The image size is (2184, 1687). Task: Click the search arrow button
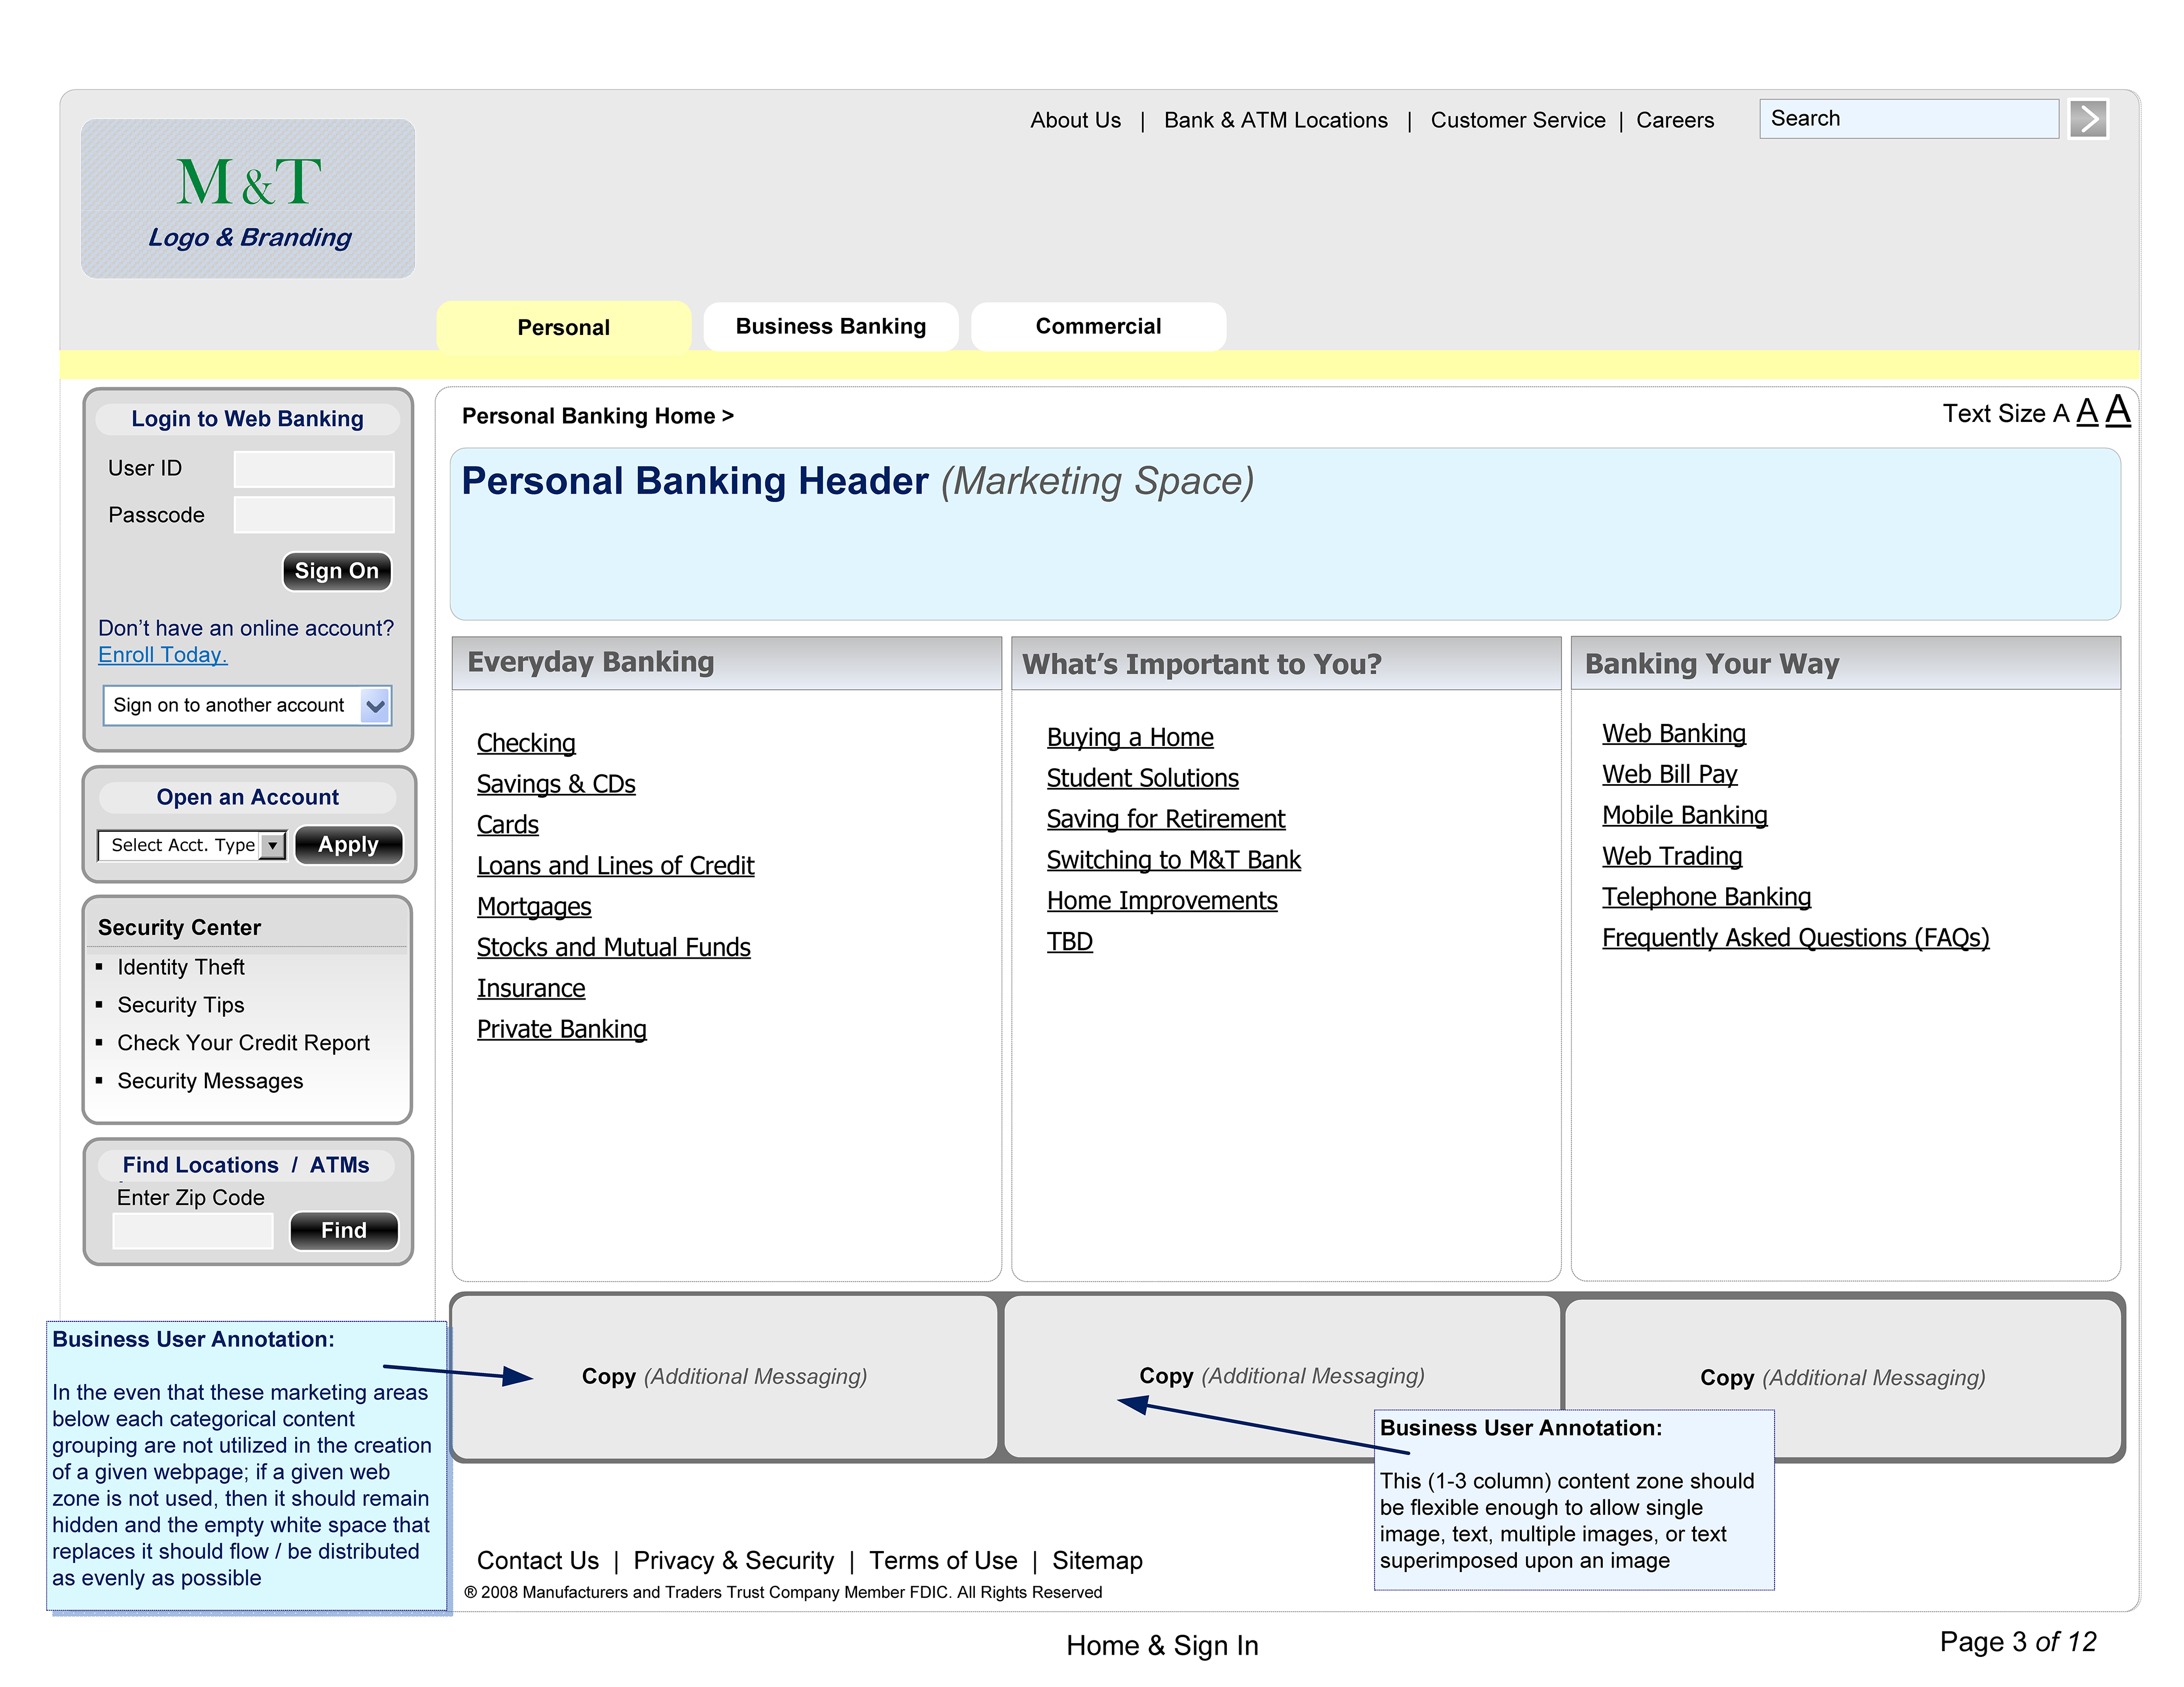coord(2088,119)
